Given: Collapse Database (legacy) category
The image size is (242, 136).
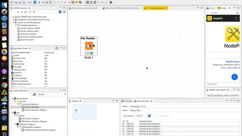Looking at the screenshot, I should pyautogui.click(x=15, y=124).
